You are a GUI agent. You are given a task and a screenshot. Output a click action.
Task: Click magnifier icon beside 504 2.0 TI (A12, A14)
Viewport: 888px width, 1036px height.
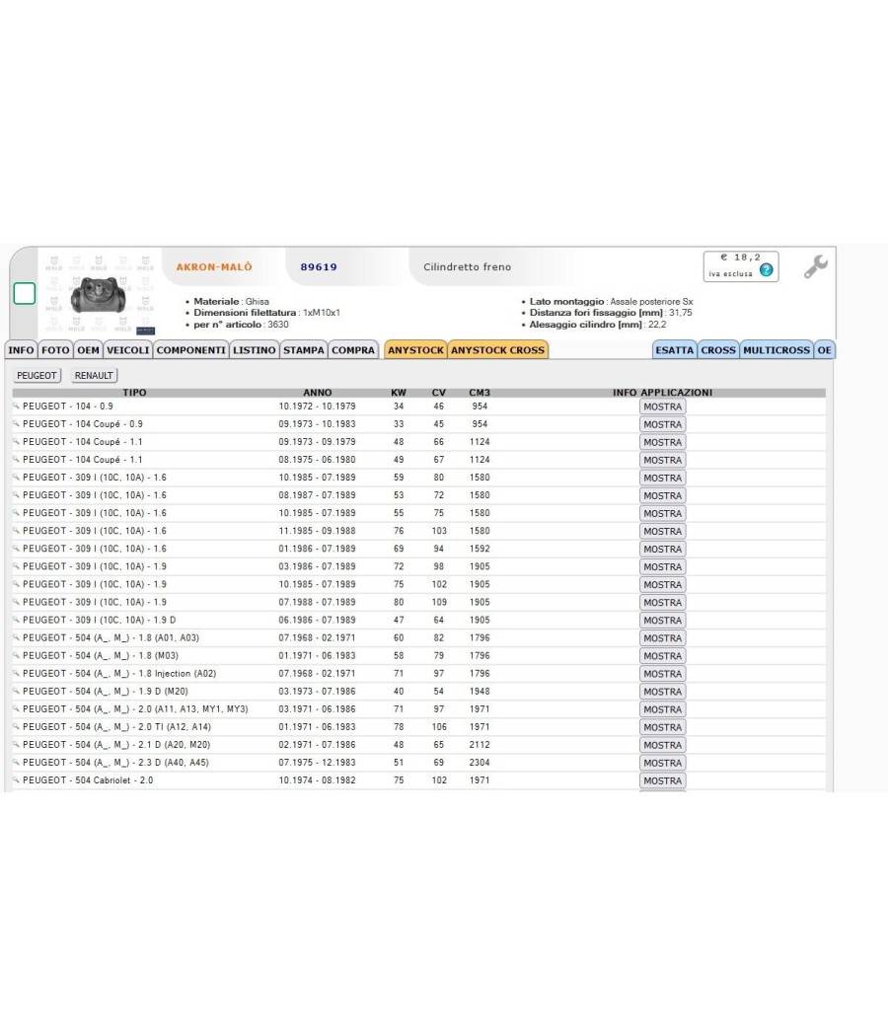click(x=17, y=727)
